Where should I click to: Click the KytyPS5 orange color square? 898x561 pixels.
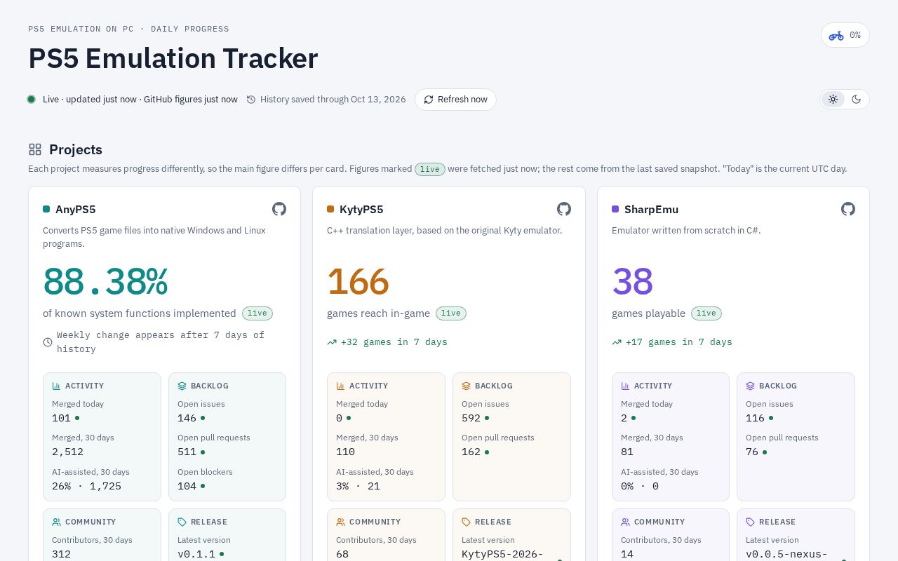tap(330, 209)
